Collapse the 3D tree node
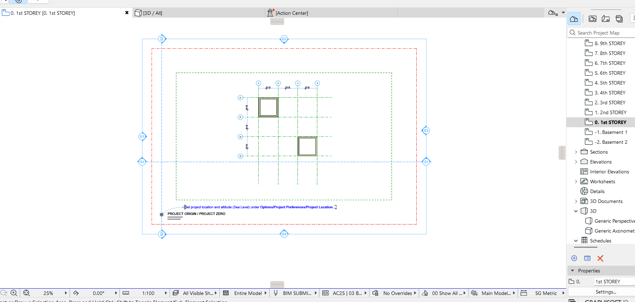Viewport: 635px width, 302px height. pos(576,211)
